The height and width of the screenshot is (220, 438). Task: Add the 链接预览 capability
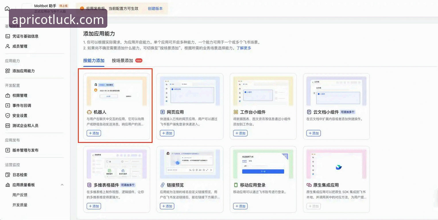[167, 206]
